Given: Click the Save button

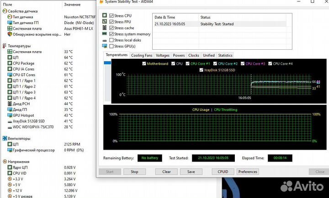Looking at the screenshot, I should (191, 172).
